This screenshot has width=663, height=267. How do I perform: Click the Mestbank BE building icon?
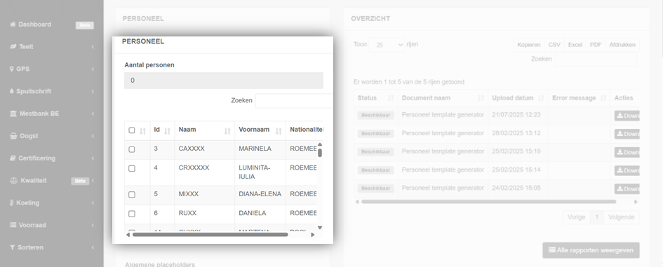[13, 114]
